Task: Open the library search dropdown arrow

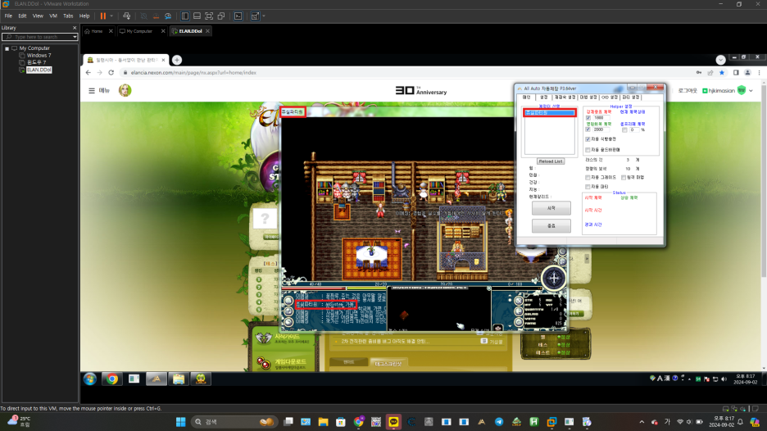Action: click(75, 37)
